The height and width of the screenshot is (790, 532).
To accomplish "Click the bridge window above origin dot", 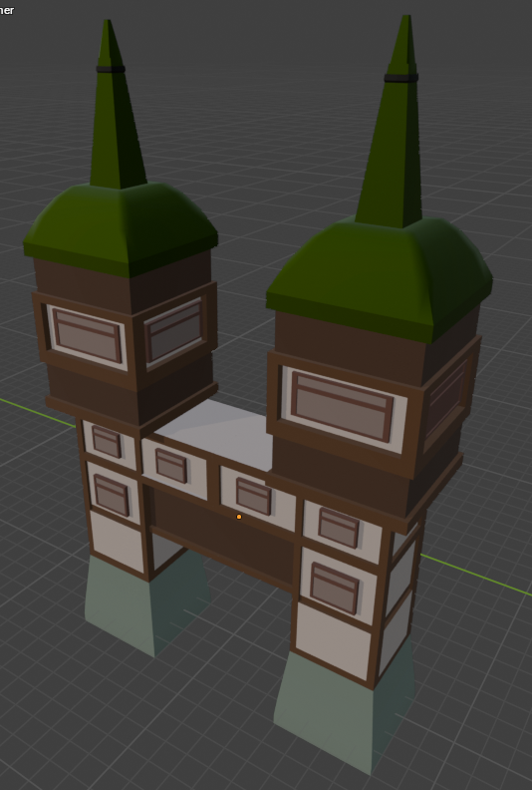I will click(x=254, y=496).
